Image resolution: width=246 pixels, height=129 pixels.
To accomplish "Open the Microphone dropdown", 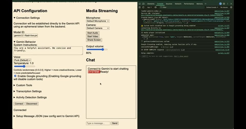I will point(98,21).
